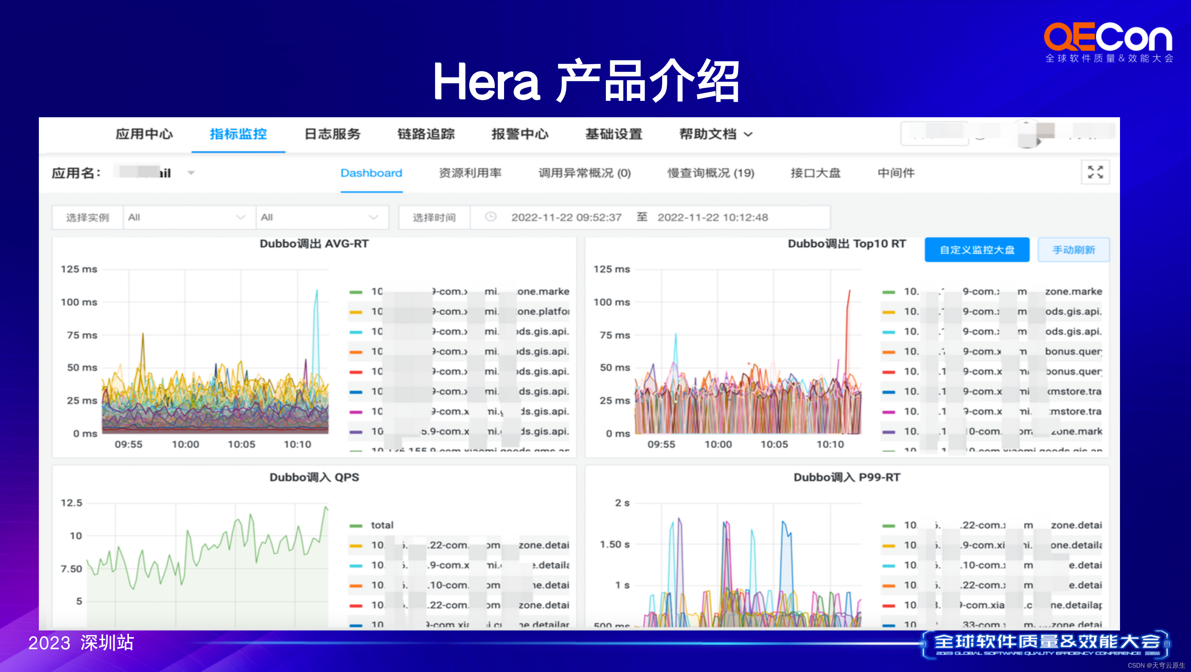Open 慢查询概况 (19) tab
This screenshot has width=1191, height=672.
[711, 173]
